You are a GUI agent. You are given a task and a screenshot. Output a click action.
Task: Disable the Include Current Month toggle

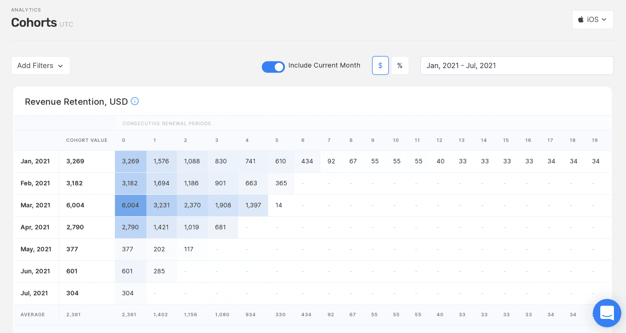click(273, 67)
